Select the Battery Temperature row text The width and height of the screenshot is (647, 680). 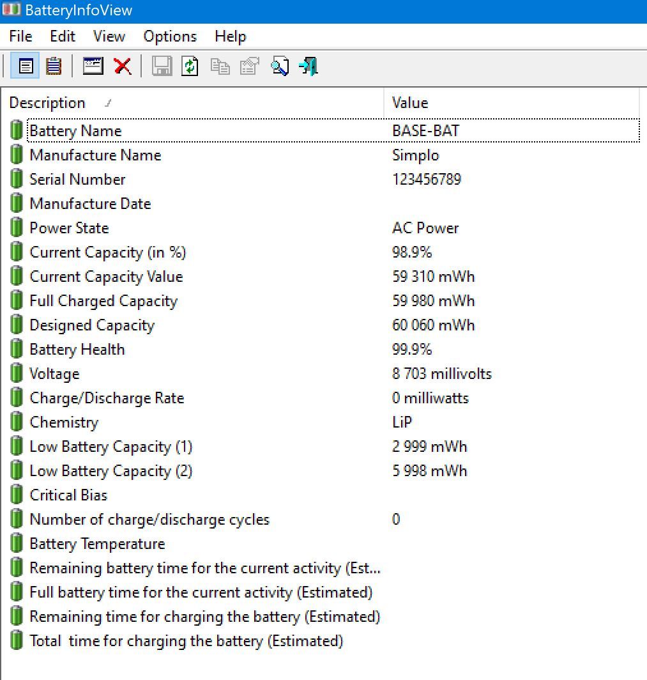coord(97,544)
